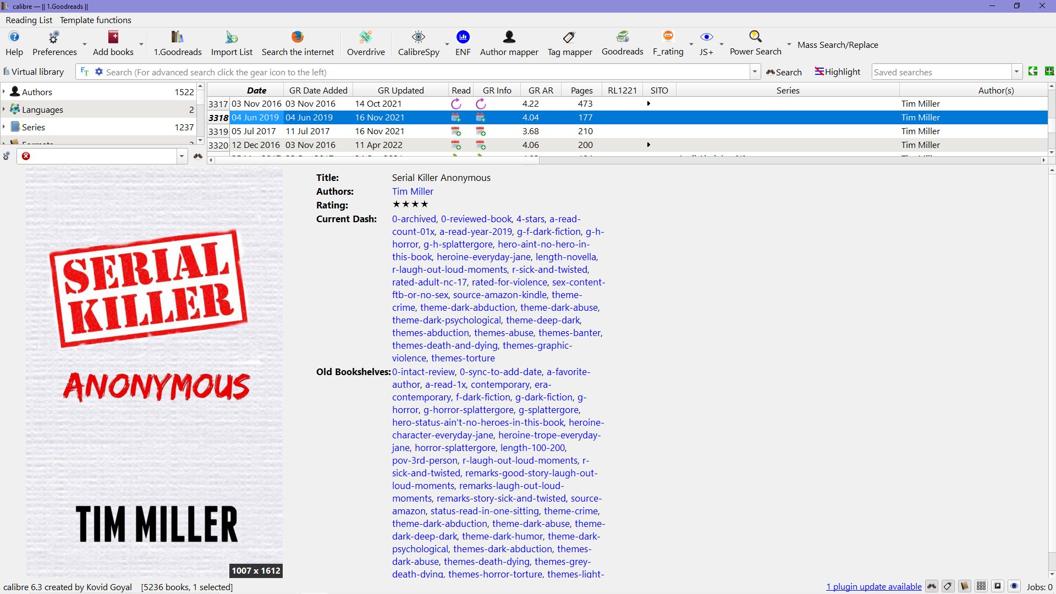Open Template functions menu
The width and height of the screenshot is (1056, 594).
point(95,20)
